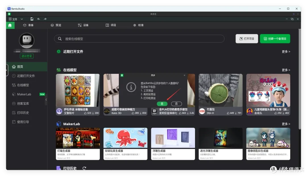This screenshot has height=176, width=307.
Task: Click the undo arrow icon
Action: coord(39,19)
